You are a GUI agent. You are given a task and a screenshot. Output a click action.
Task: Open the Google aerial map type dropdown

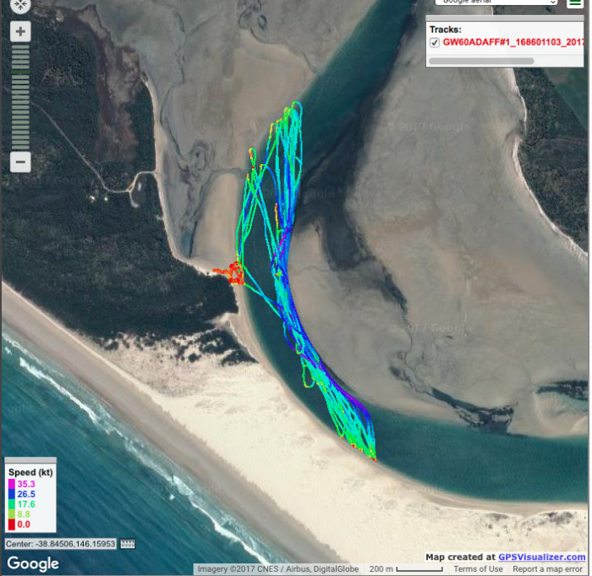(x=496, y=3)
